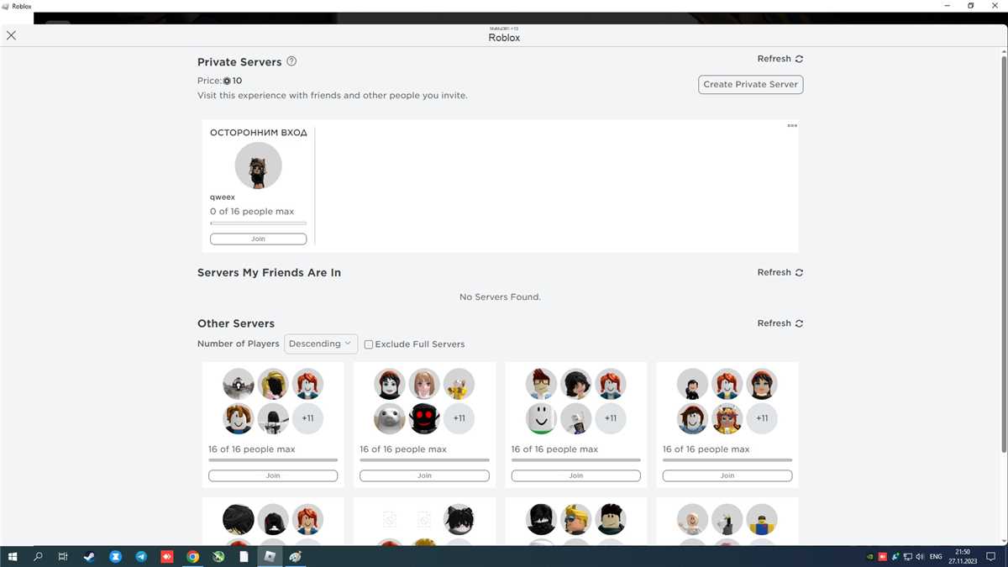Join the server with the green smiley avatar
Screen dimensions: 1008x567
click(575, 475)
